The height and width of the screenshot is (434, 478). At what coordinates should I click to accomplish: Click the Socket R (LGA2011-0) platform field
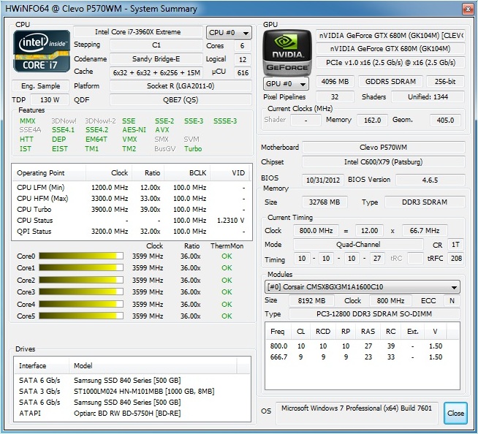coord(181,86)
